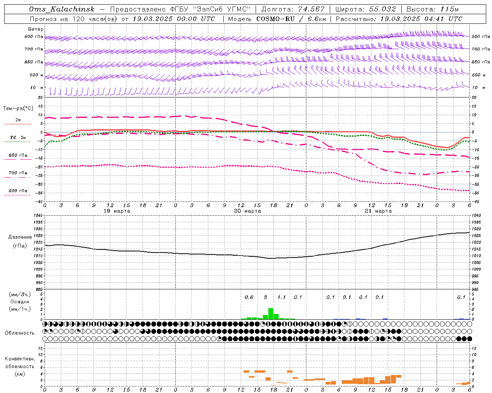The width and height of the screenshot is (492, 393).
Task: Click the 'Облачность' cloud cover label
Action: click(20, 333)
